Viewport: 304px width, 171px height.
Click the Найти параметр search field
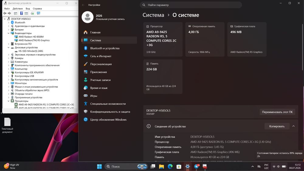[191, 5]
